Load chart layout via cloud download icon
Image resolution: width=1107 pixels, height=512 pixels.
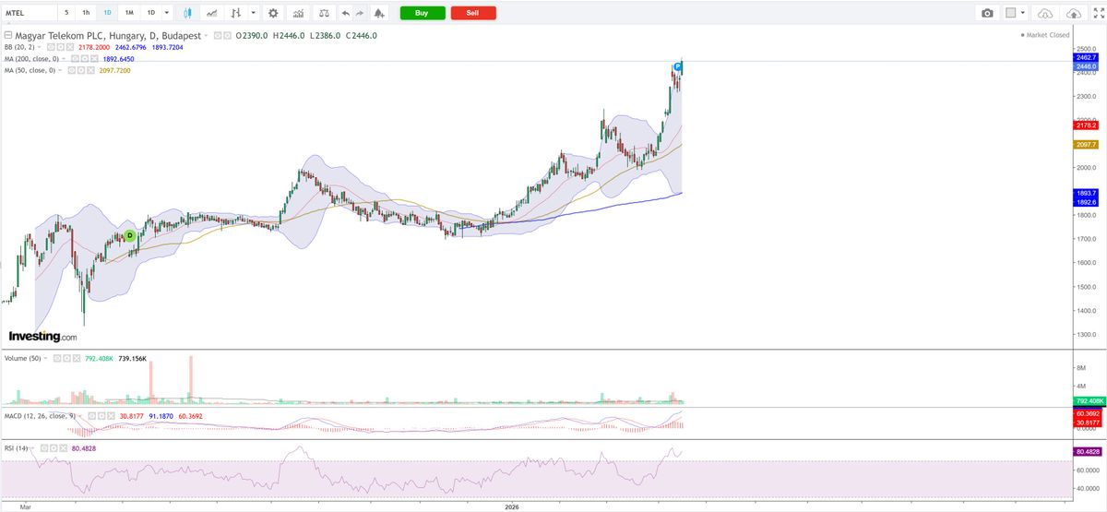point(1045,13)
